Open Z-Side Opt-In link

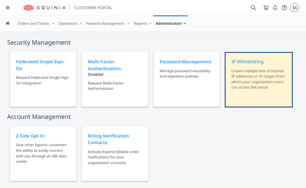pyautogui.click(x=30, y=136)
